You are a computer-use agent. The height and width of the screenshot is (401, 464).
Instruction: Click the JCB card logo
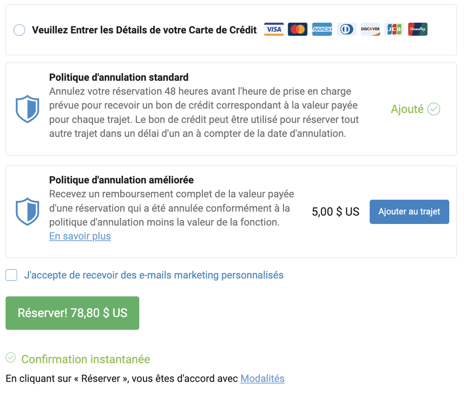point(394,29)
